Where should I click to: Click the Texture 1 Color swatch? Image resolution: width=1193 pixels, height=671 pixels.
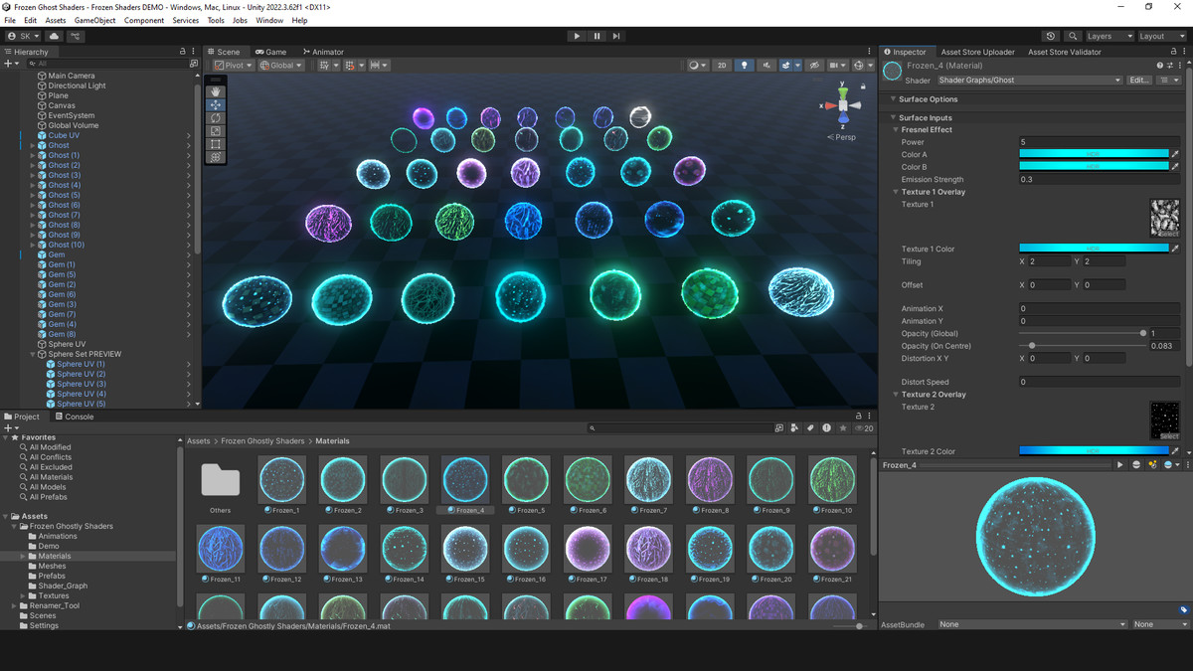(1094, 249)
